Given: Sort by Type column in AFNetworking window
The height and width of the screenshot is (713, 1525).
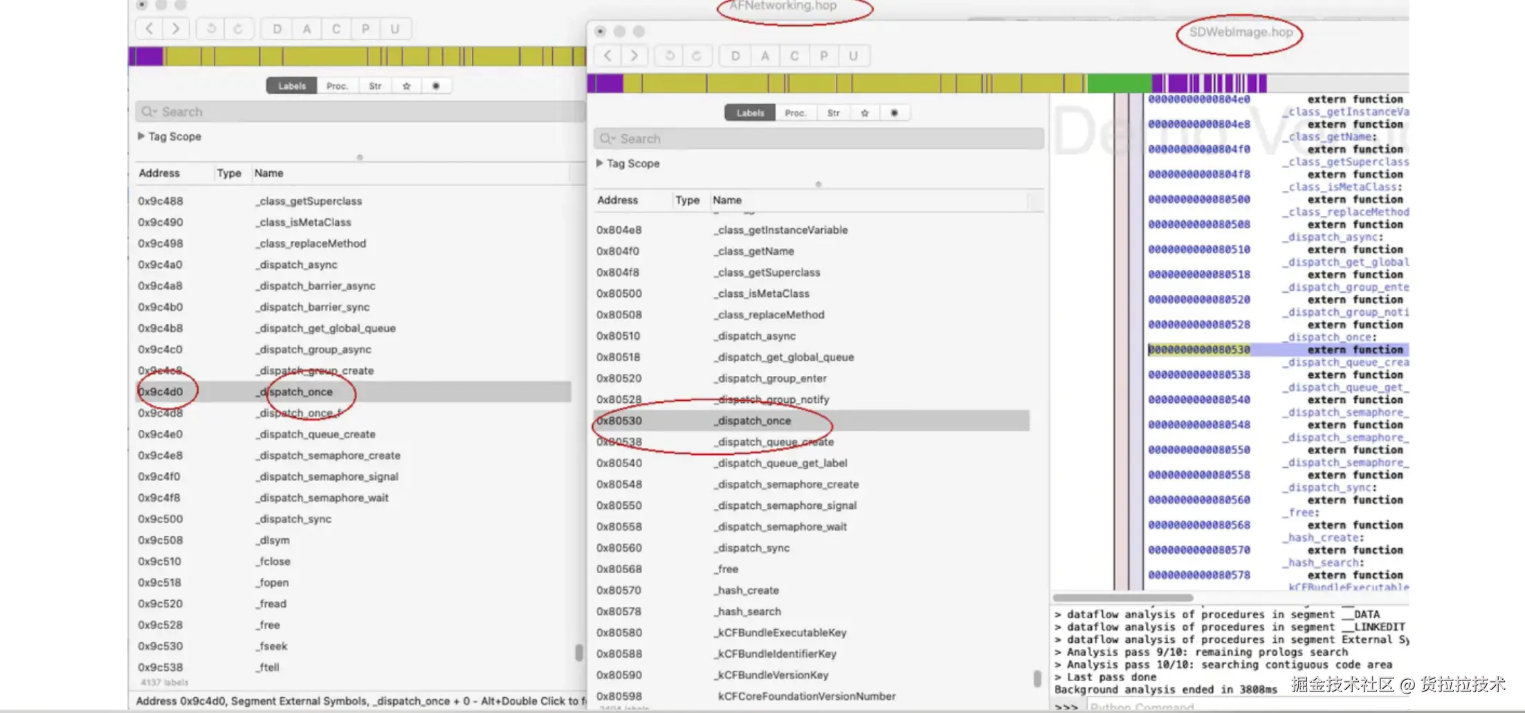Looking at the screenshot, I should (x=232, y=173).
